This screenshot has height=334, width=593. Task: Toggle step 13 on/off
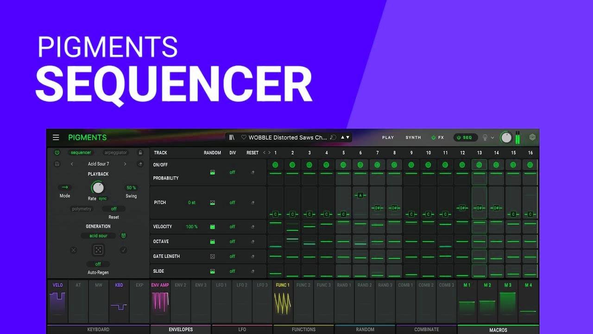coord(479,165)
